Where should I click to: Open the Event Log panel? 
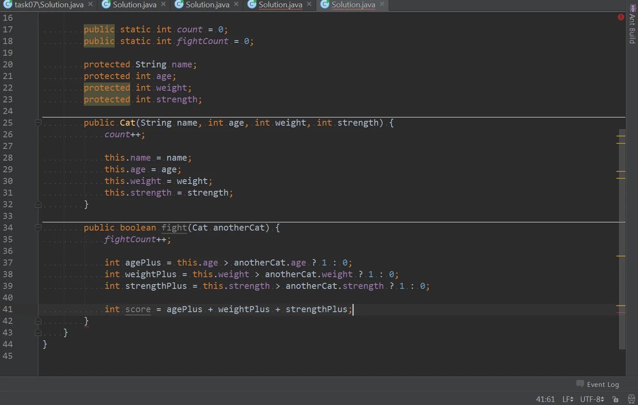(x=603, y=384)
